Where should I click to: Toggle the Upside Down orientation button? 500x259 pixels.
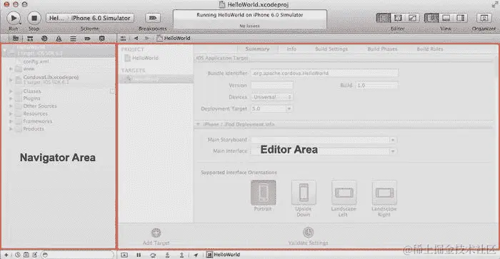[304, 193]
